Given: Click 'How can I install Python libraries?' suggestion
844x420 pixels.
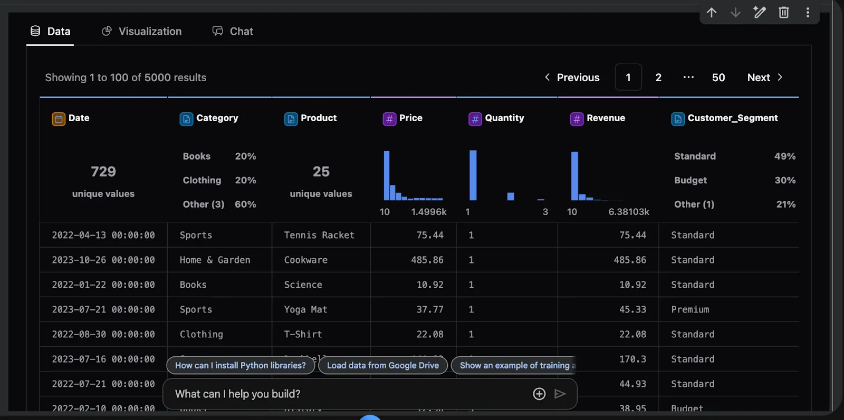Looking at the screenshot, I should (241, 365).
